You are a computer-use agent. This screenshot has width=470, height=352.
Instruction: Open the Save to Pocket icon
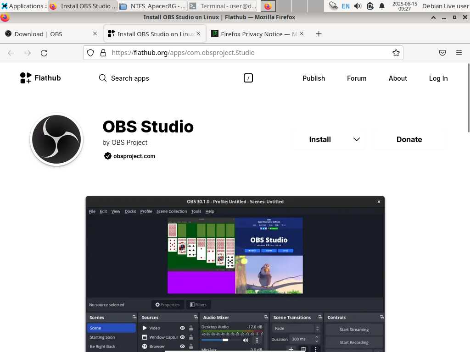click(x=442, y=53)
